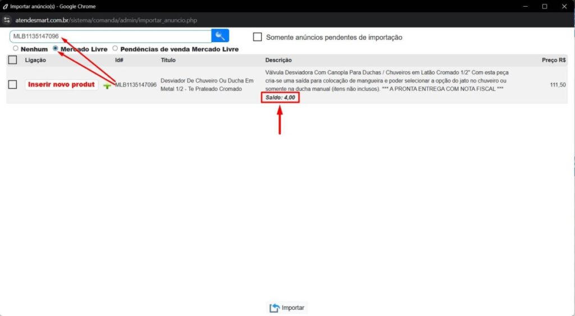Click the 'Id#' column header
Viewport: 575px width, 316px height.
(x=119, y=60)
